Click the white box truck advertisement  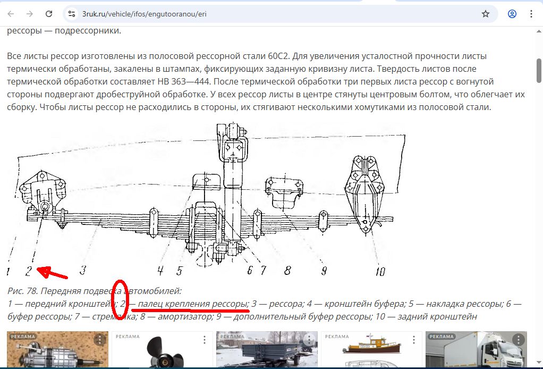click(475, 353)
